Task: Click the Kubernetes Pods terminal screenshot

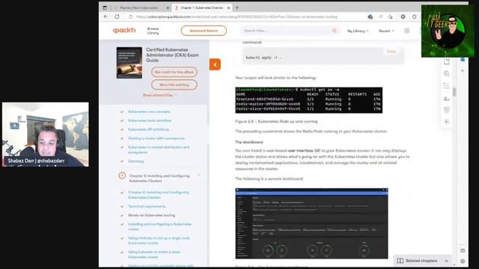Action: (x=309, y=100)
